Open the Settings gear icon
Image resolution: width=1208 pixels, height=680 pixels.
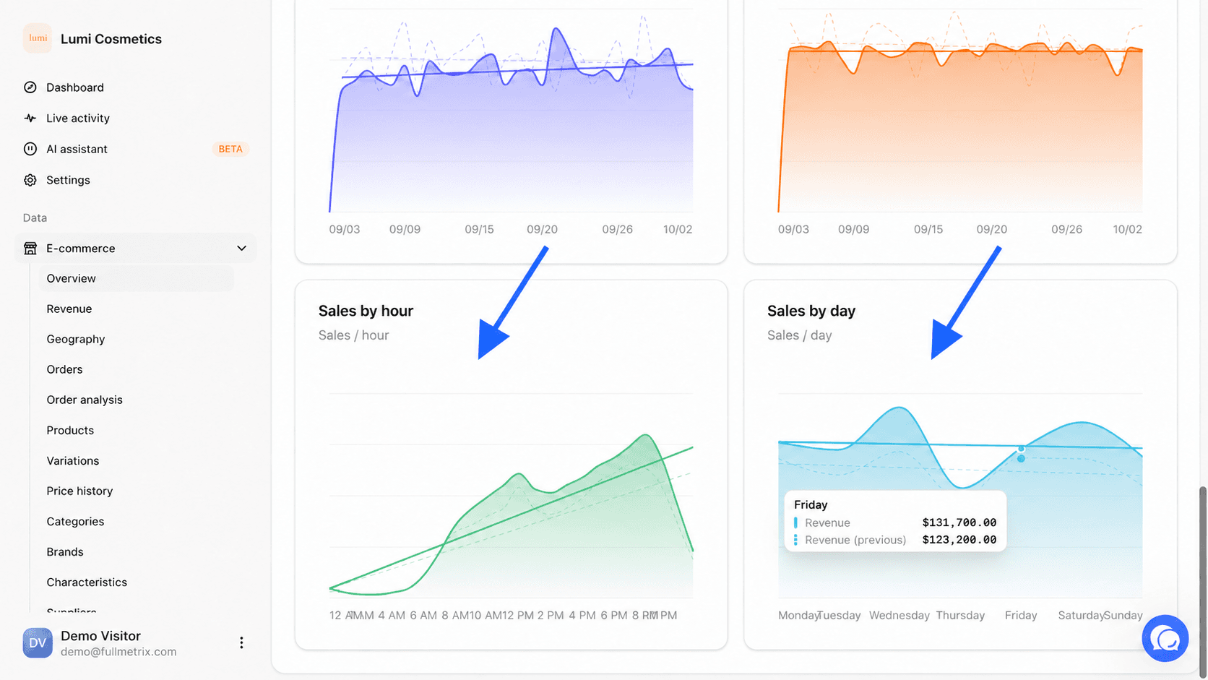(x=30, y=180)
